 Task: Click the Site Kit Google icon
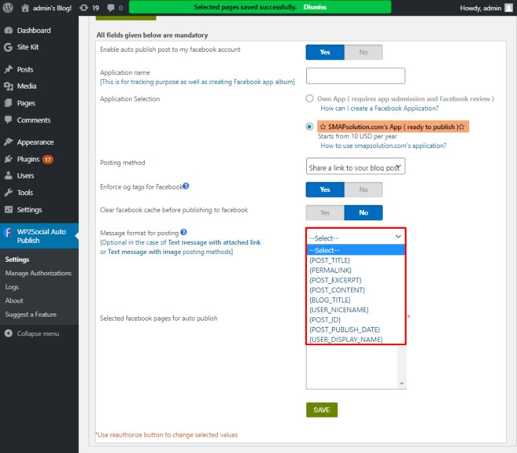pos(8,47)
